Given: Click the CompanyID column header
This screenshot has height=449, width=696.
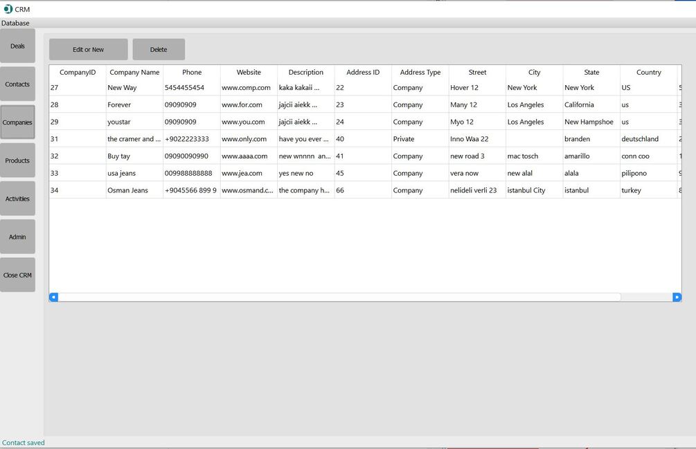Looking at the screenshot, I should point(77,72).
